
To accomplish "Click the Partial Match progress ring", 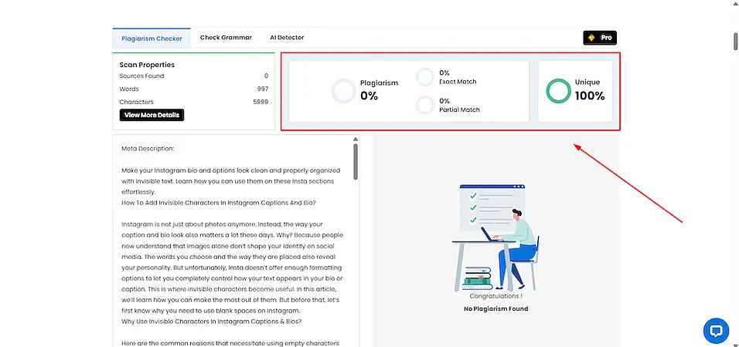I will (x=424, y=105).
